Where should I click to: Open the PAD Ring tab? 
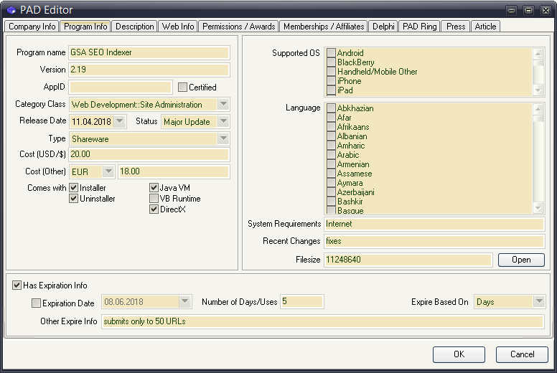tap(419, 27)
